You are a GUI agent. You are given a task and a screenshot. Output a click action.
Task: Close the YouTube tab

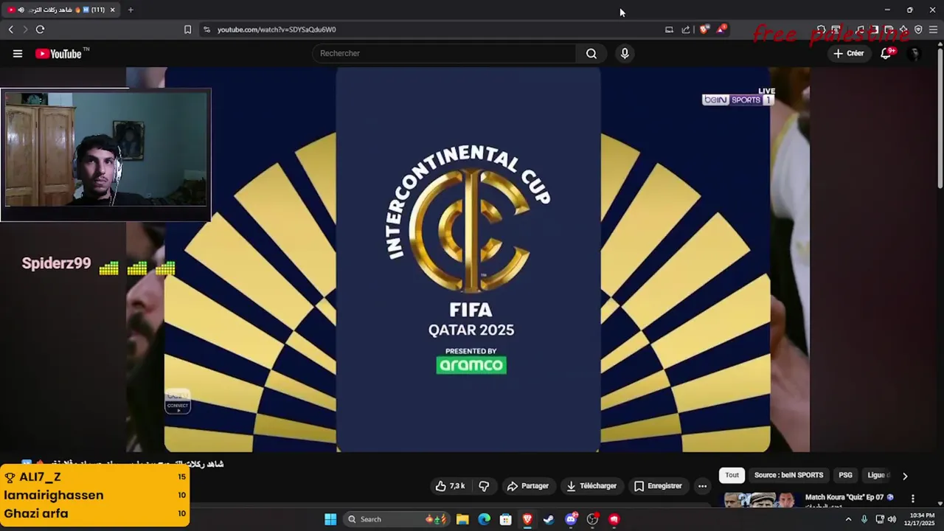[x=112, y=10]
